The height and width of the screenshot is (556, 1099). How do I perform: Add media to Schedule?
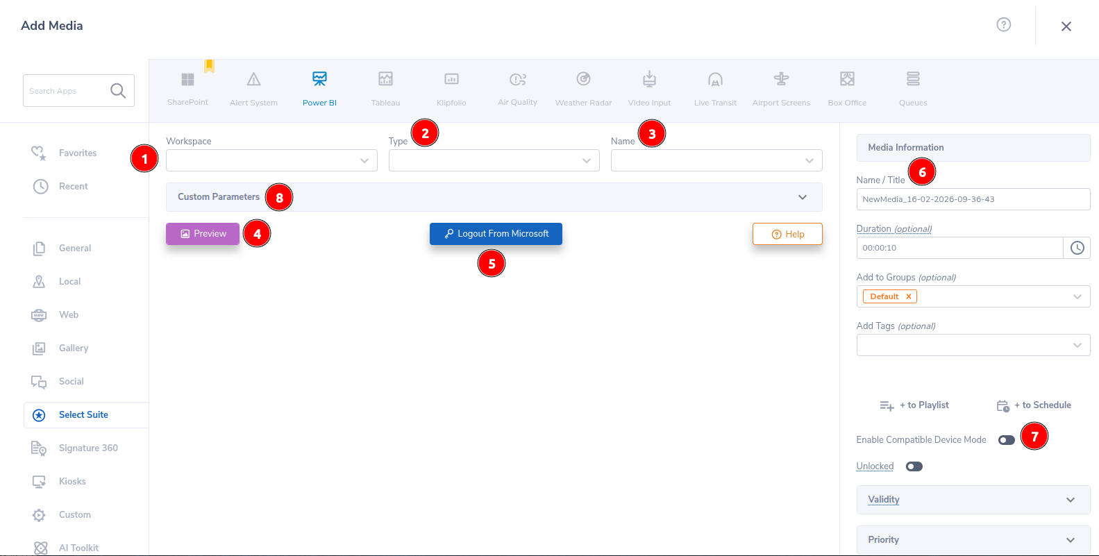coord(1034,405)
